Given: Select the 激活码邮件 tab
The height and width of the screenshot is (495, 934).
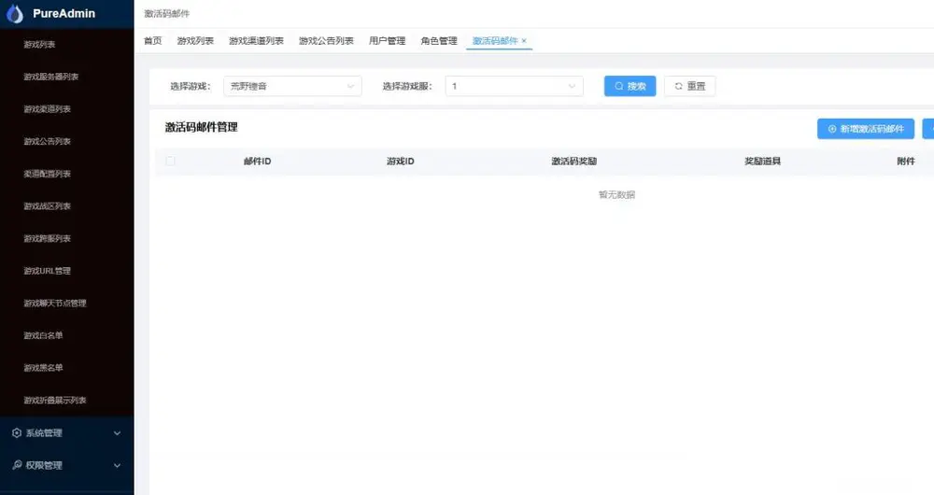Looking at the screenshot, I should click(495, 40).
